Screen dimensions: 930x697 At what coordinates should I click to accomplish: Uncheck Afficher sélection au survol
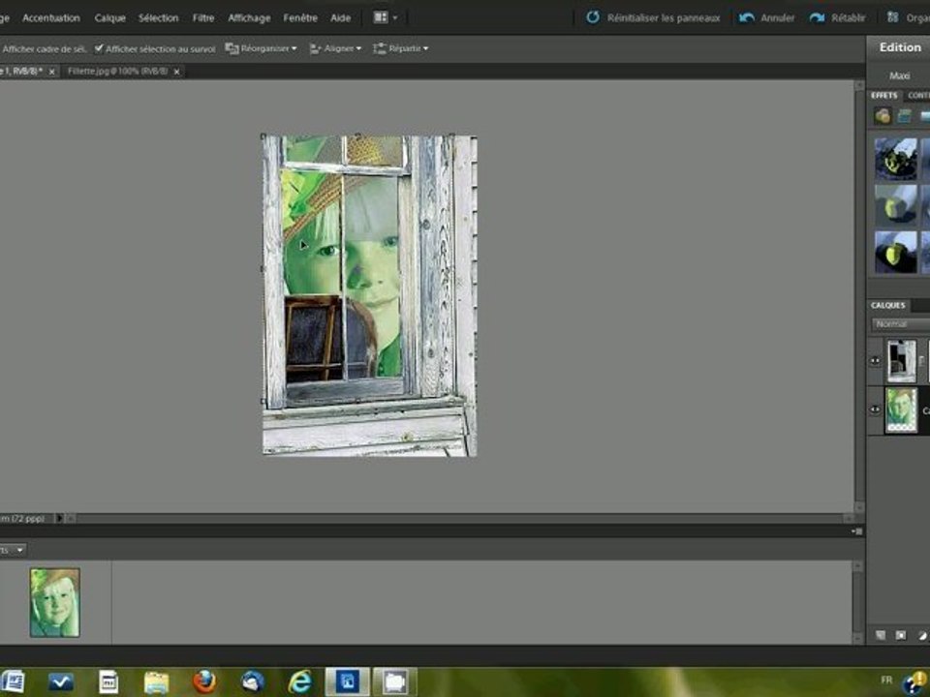[99, 48]
